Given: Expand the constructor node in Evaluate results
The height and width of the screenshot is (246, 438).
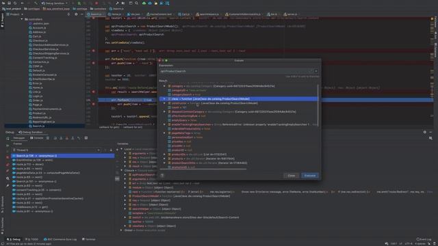Looking at the screenshot, I should [x=164, y=103].
